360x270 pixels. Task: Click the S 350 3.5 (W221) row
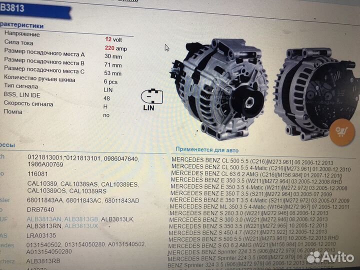click(248, 225)
